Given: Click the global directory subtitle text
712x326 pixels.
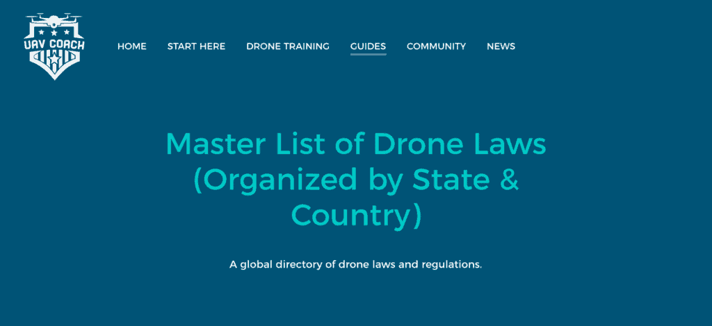Looking at the screenshot, I should (x=355, y=265).
